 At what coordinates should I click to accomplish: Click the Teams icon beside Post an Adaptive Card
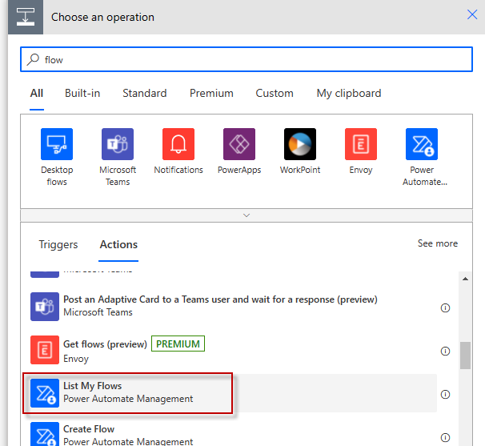[x=45, y=307]
